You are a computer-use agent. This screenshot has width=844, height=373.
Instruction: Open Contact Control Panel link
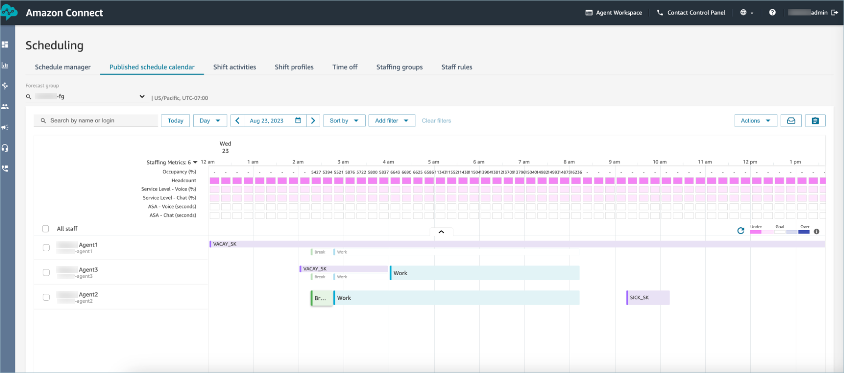coord(691,13)
